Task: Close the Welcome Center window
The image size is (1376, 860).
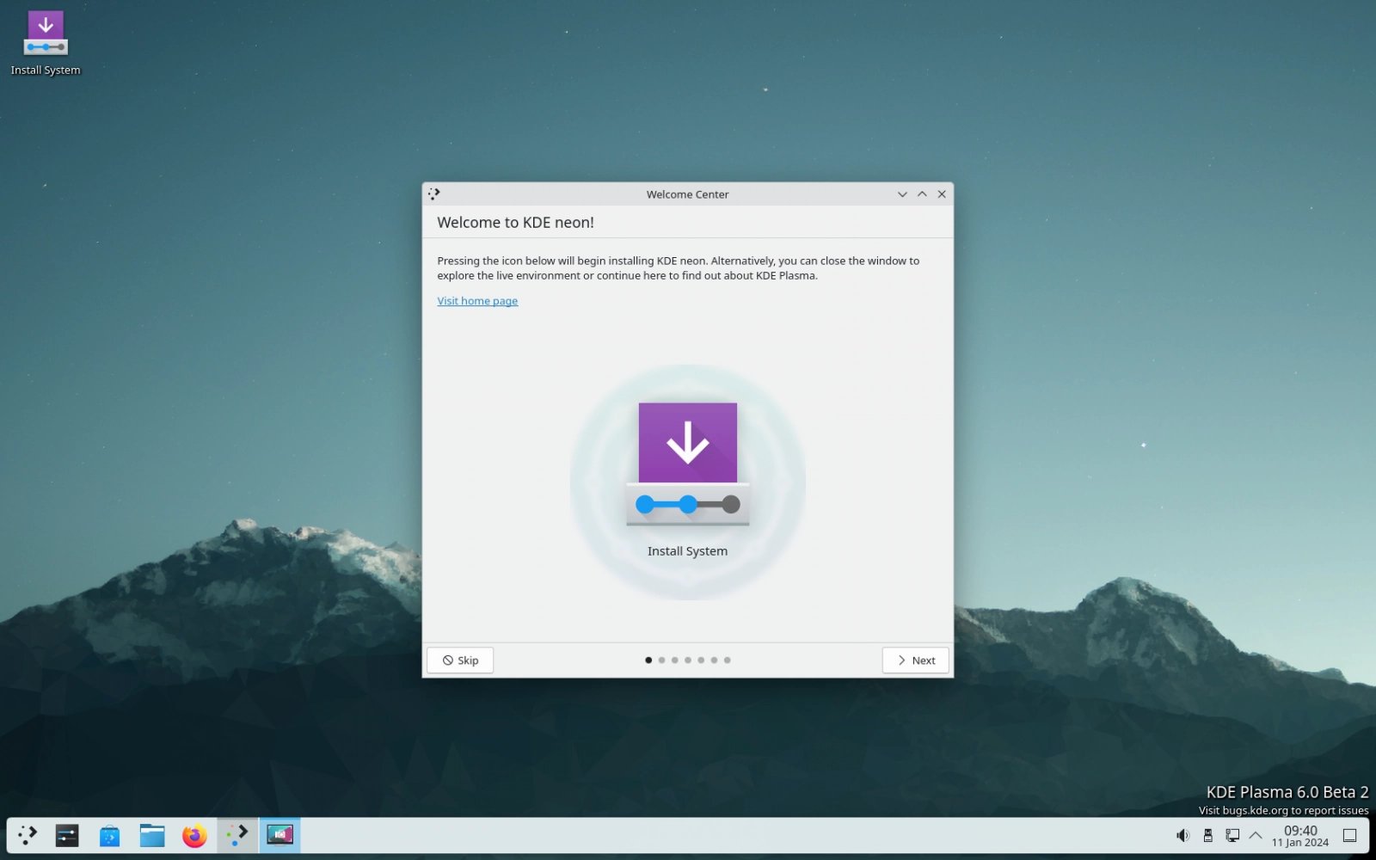Action: pyautogui.click(x=942, y=194)
